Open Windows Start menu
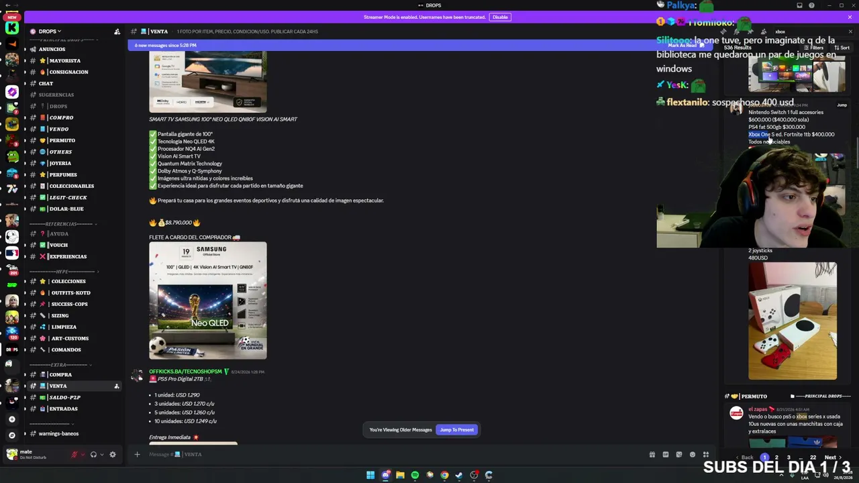Screen dimensions: 859x483 coord(370,475)
